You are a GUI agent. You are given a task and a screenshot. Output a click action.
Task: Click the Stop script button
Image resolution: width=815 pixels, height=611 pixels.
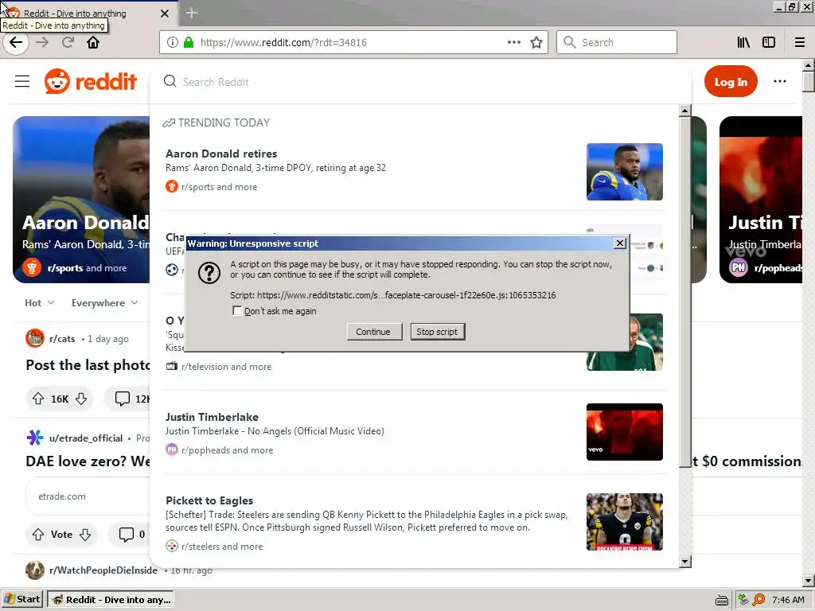click(x=437, y=332)
